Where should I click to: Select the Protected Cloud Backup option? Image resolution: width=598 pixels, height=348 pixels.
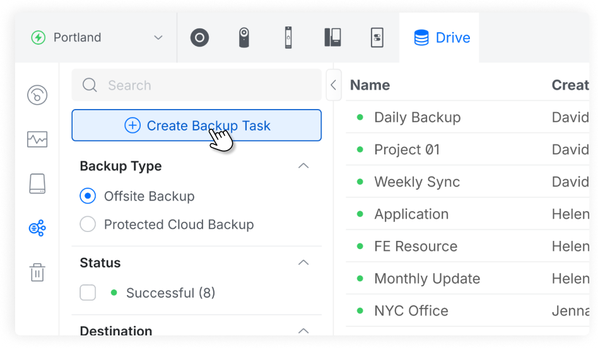click(88, 224)
